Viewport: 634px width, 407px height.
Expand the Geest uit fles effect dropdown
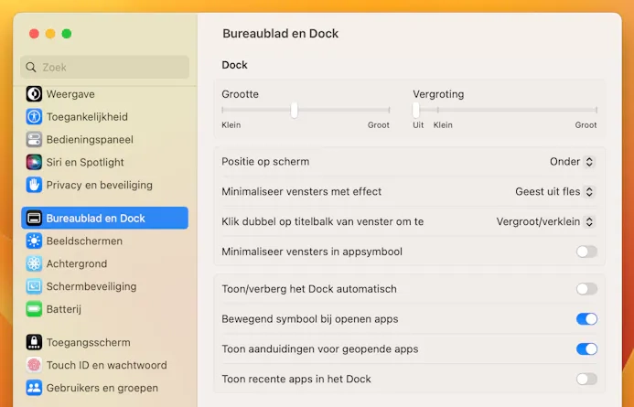tap(554, 191)
